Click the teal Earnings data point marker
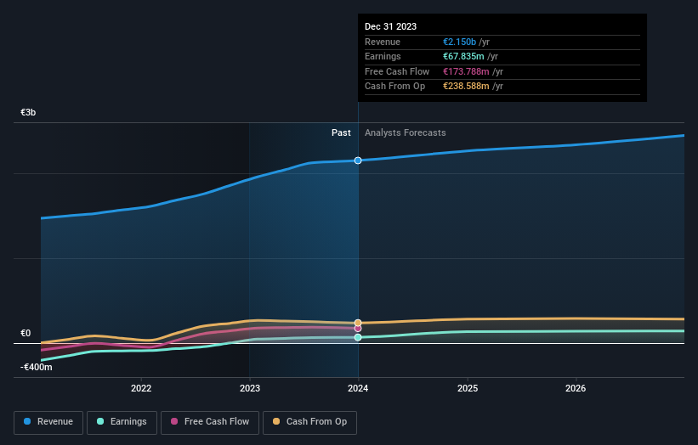The image size is (698, 445). (358, 337)
